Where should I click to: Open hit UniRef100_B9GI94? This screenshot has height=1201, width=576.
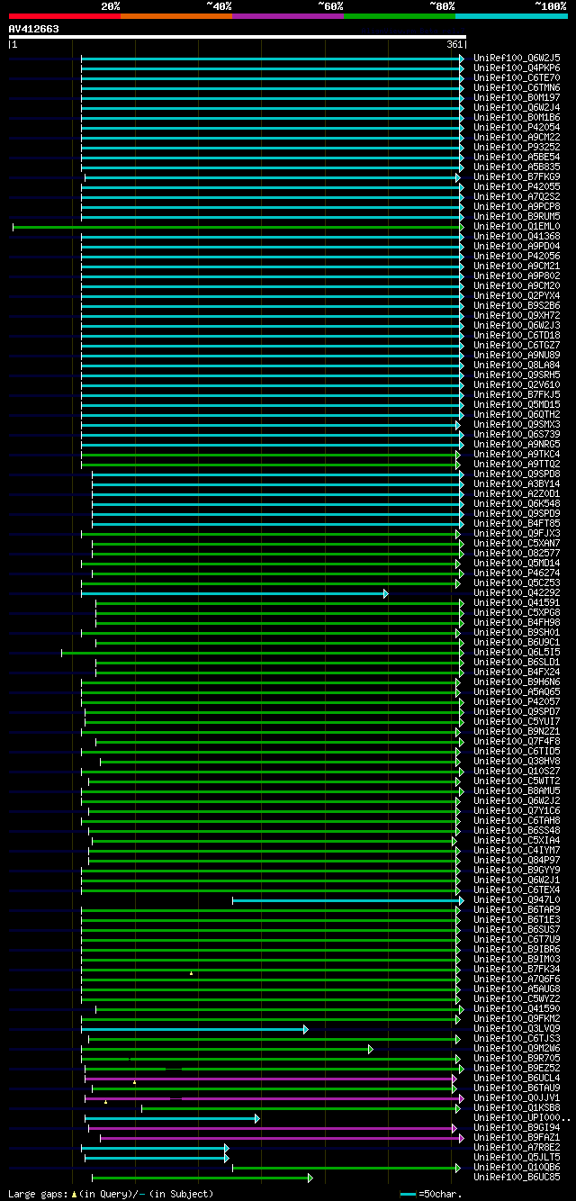pos(517,1128)
